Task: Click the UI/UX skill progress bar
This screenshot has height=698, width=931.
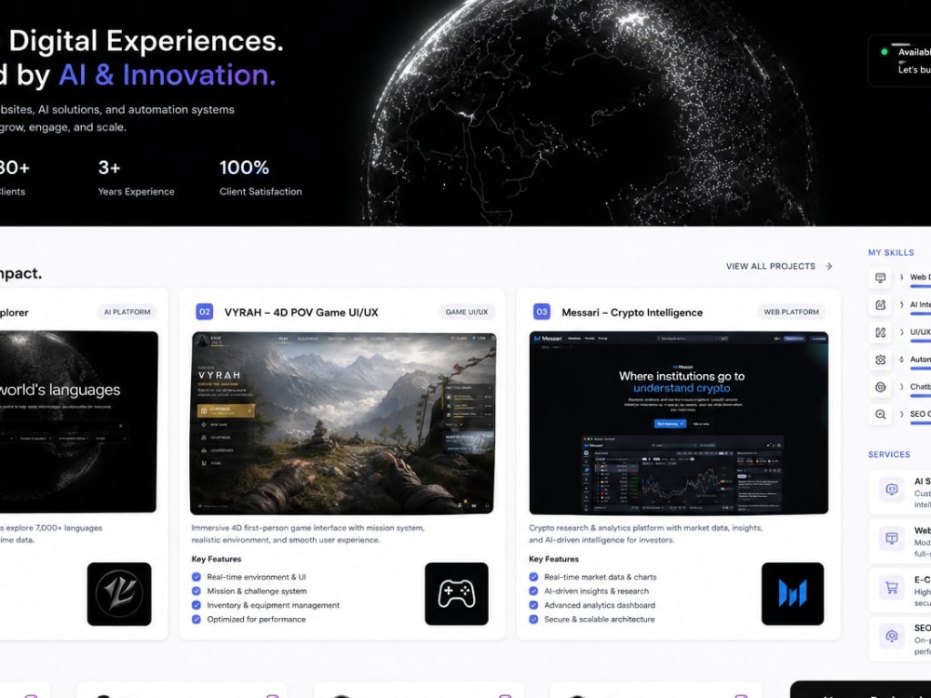Action: click(x=921, y=341)
